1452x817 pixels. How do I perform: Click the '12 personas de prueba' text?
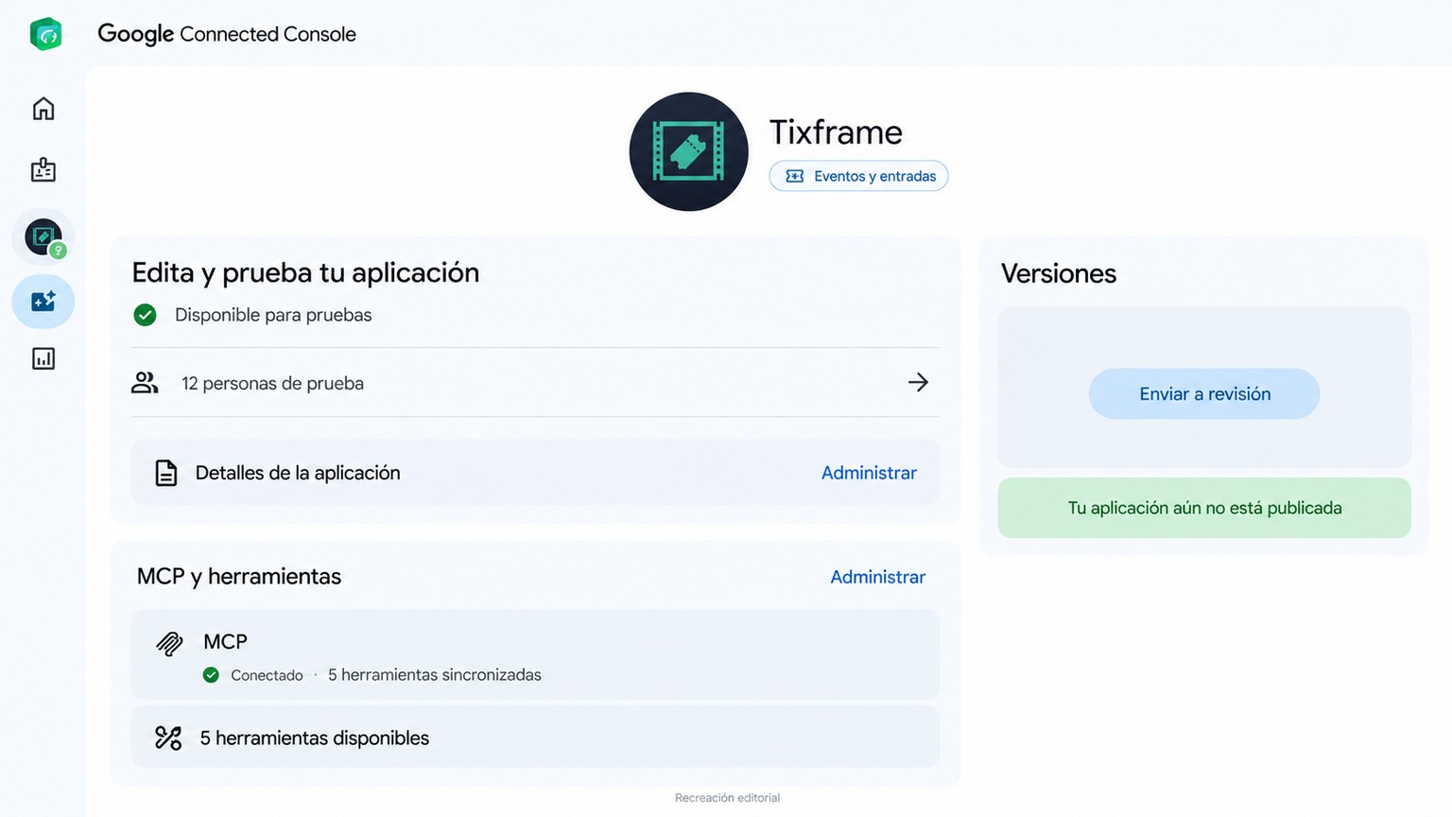[272, 383]
